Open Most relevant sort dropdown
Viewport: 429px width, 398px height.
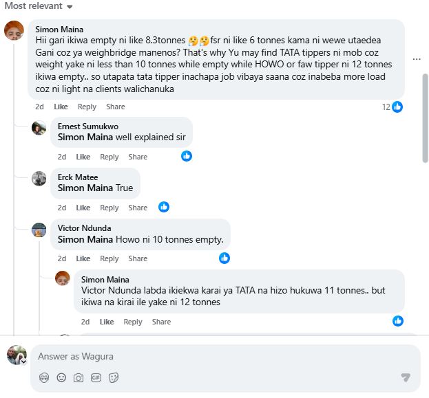[38, 6]
